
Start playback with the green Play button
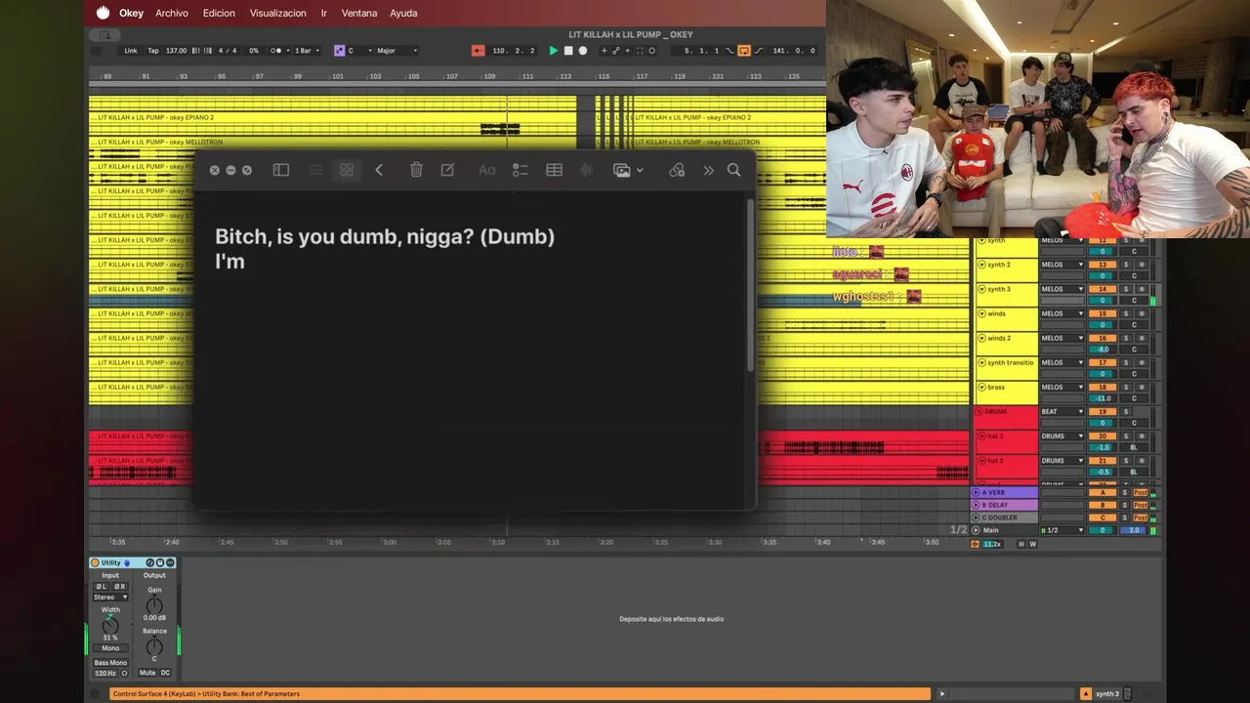tap(554, 51)
